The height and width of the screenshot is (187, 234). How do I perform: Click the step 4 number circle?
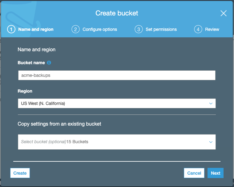click(x=198, y=29)
